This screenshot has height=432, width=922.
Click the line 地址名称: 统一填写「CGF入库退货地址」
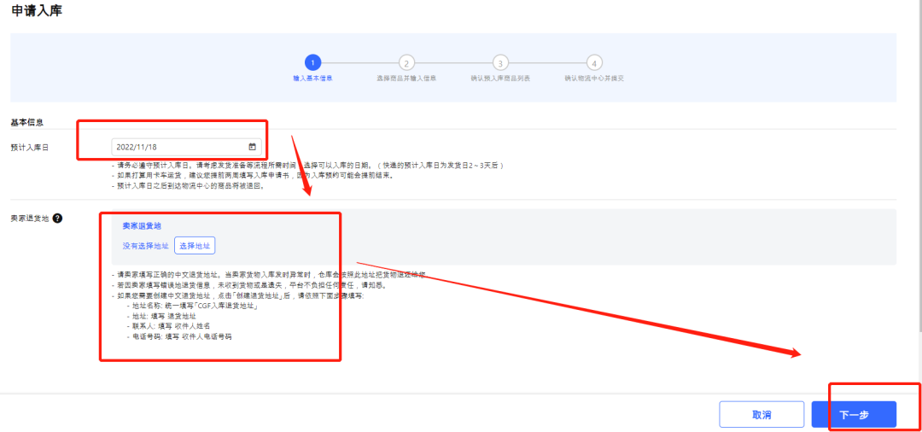(x=192, y=306)
